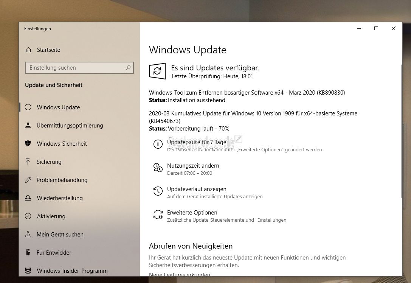Image resolution: width=411 pixels, height=283 pixels.
Task: Click Nutzungszeit ändern option
Action: [193, 166]
